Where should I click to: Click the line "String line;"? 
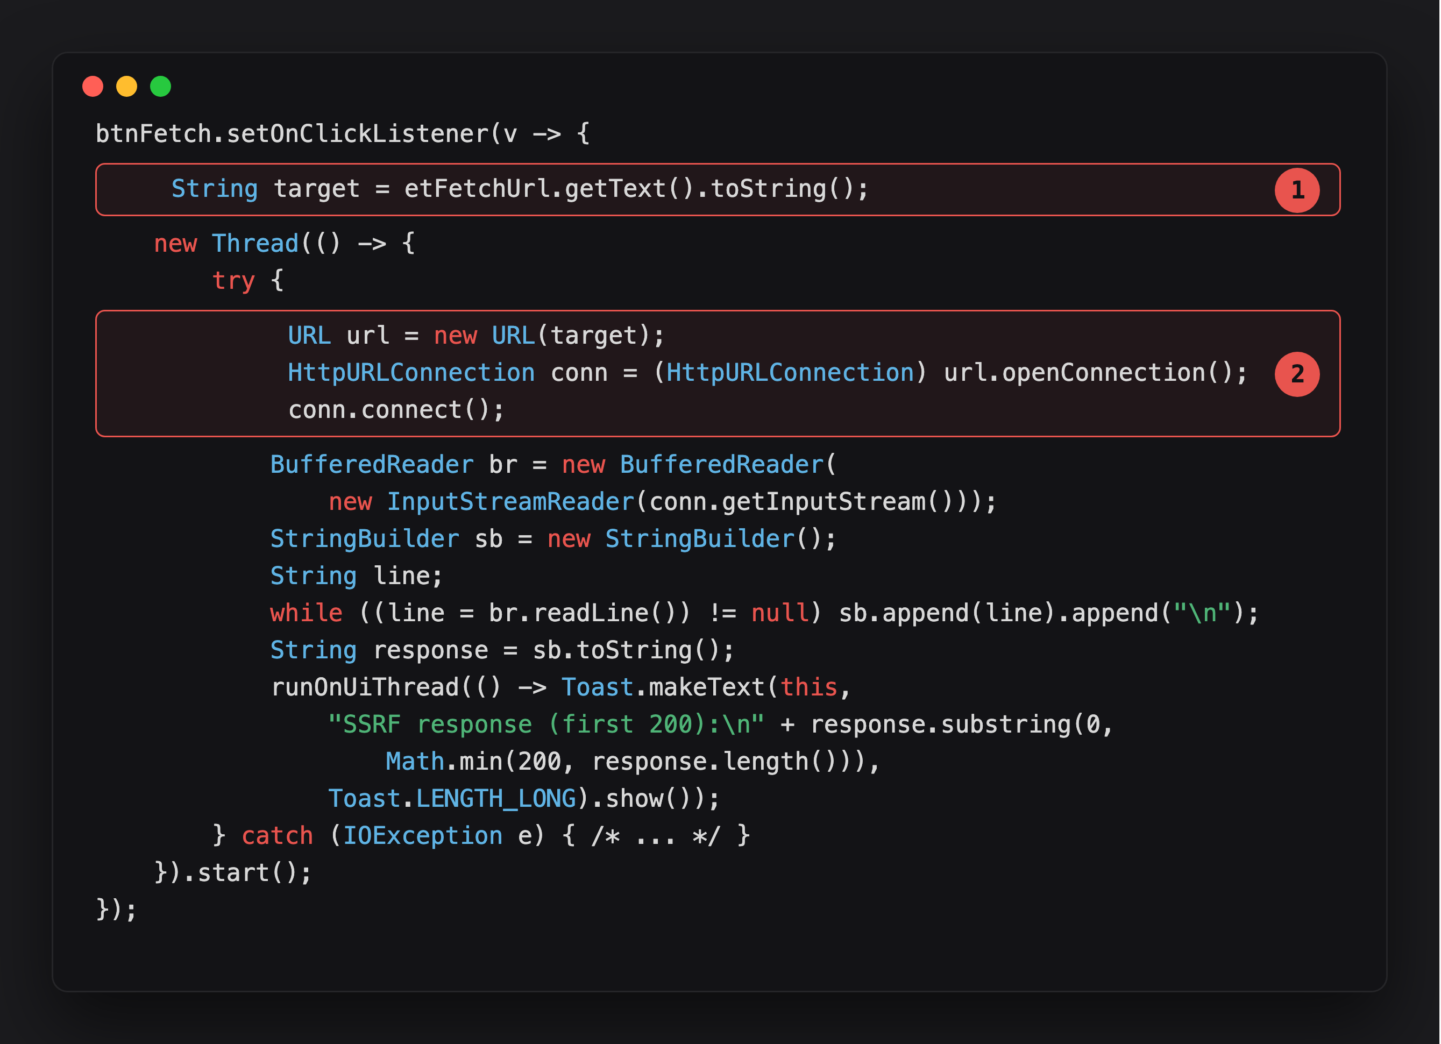(357, 577)
